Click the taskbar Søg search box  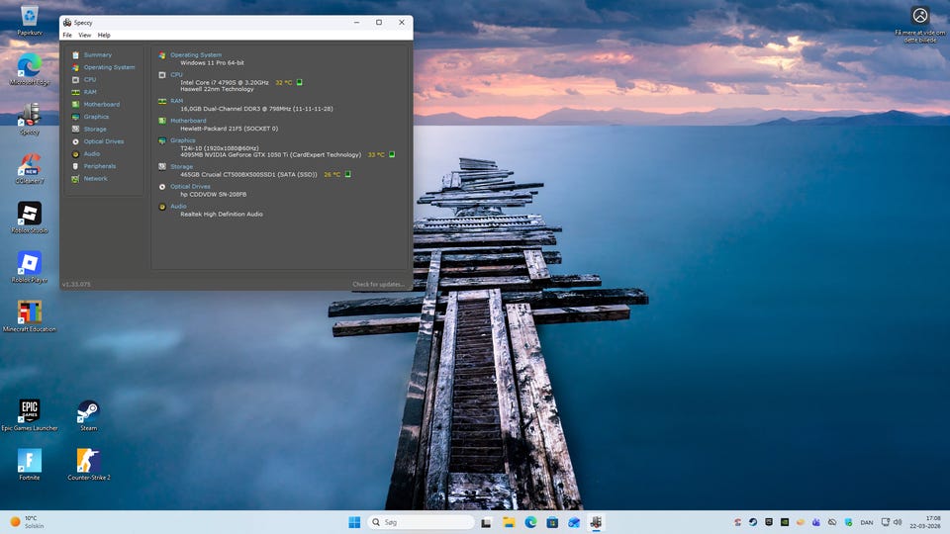click(x=421, y=522)
